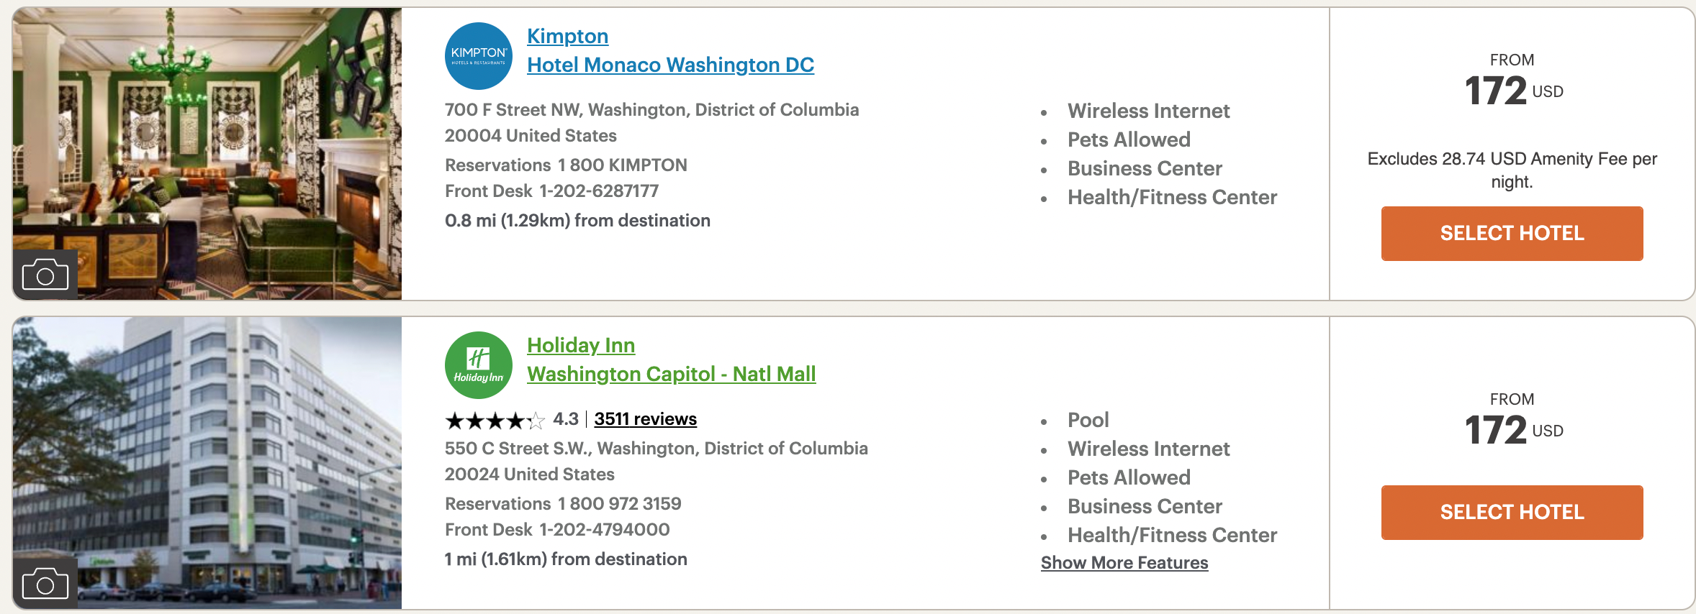The height and width of the screenshot is (614, 1696).
Task: Open photo gallery camera icon for Holiday Inn
Action: point(45,584)
